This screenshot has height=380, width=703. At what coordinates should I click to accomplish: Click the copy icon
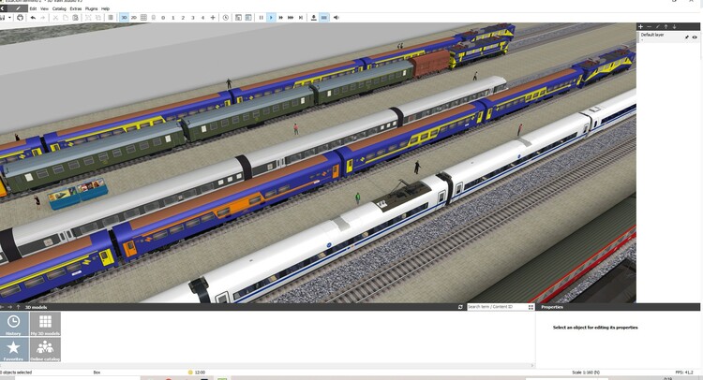tap(66, 18)
